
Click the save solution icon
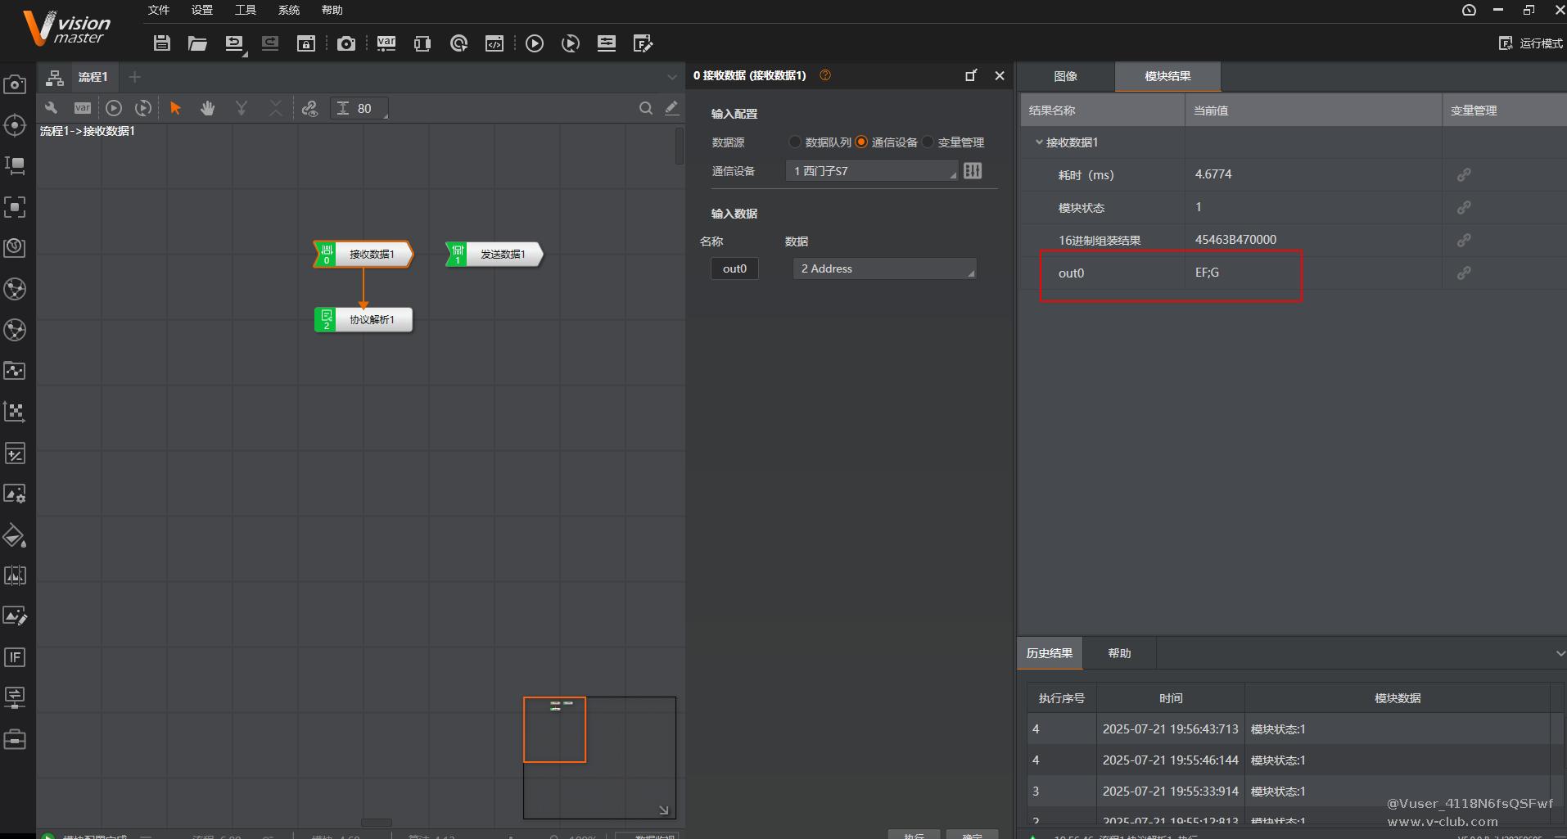162,43
